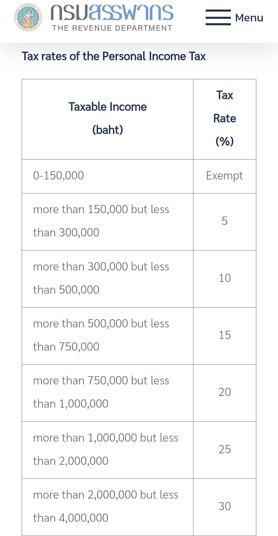Tap the "Menu" text label
The width and height of the screenshot is (278, 536).
[x=249, y=18]
